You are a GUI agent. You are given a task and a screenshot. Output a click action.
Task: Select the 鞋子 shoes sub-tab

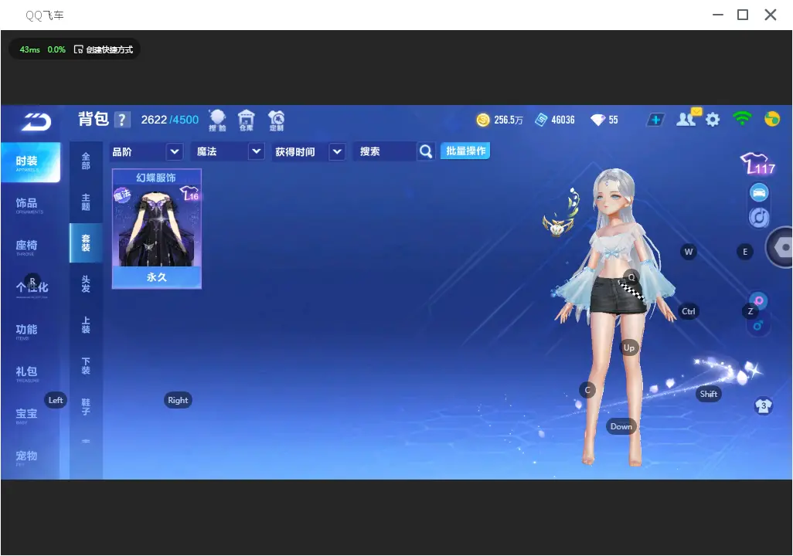click(86, 406)
